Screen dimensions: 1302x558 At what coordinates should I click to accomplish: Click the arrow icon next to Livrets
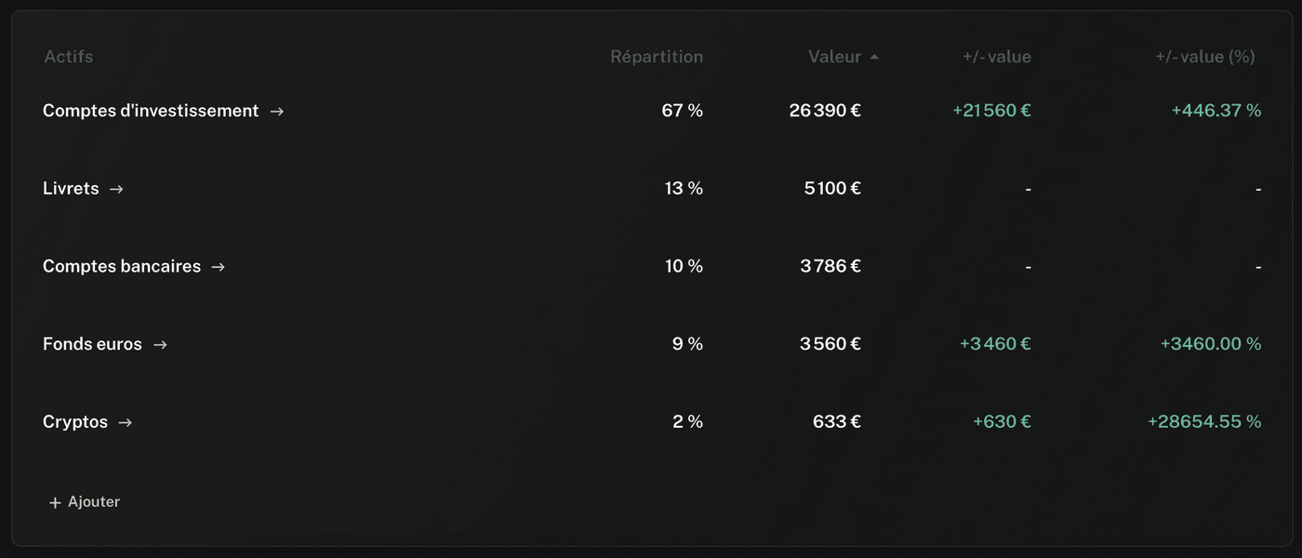tap(116, 189)
